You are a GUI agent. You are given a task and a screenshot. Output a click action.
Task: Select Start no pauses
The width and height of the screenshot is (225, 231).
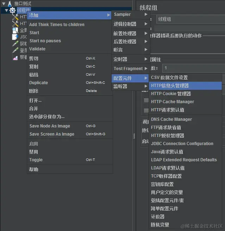tap(69, 40)
